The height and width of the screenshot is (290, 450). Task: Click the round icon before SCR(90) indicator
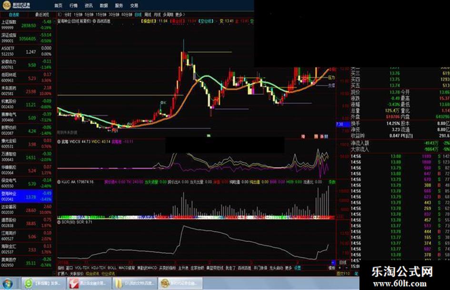coord(59,222)
